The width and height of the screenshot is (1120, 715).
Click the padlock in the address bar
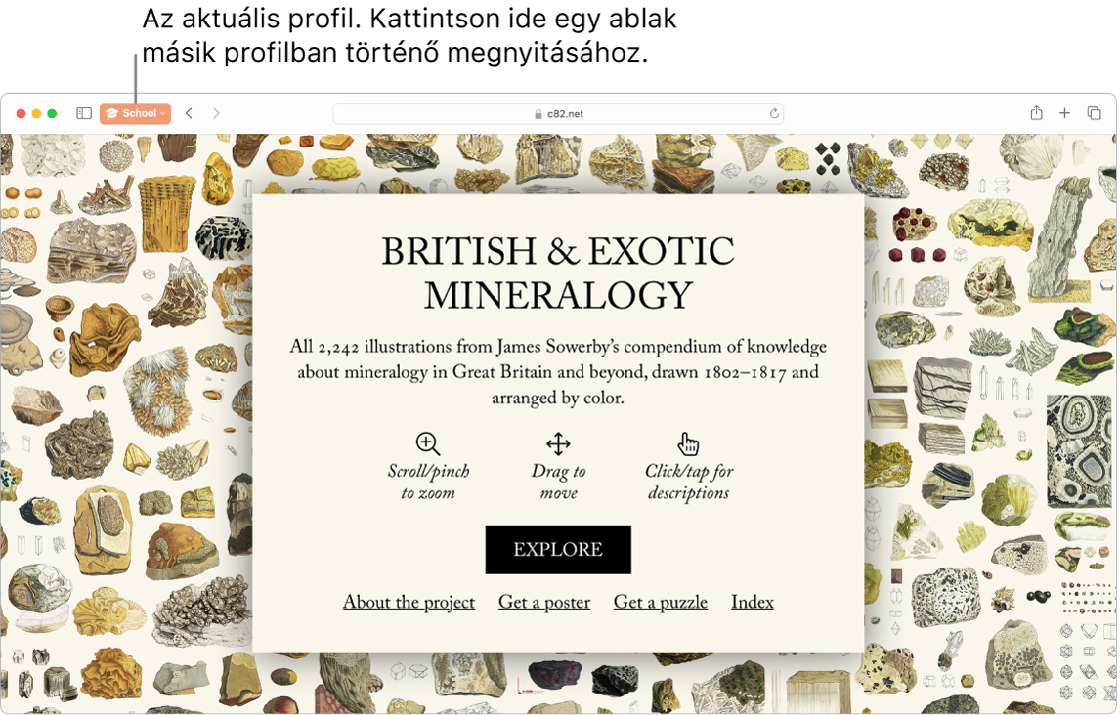pos(537,112)
